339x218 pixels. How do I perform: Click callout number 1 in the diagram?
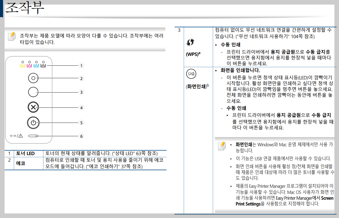click(x=81, y=66)
